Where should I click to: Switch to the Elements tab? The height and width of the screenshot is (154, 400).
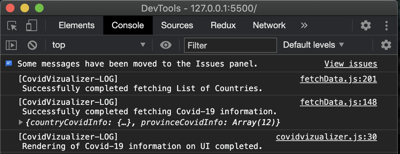[x=76, y=25]
